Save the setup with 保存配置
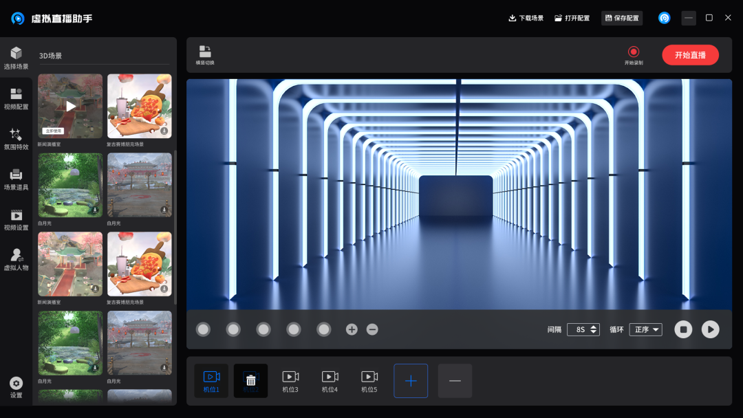The height and width of the screenshot is (418, 743). [622, 18]
